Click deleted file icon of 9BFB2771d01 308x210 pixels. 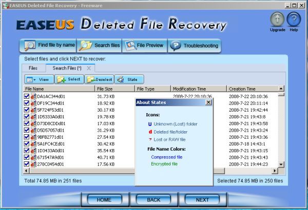(x=33, y=137)
